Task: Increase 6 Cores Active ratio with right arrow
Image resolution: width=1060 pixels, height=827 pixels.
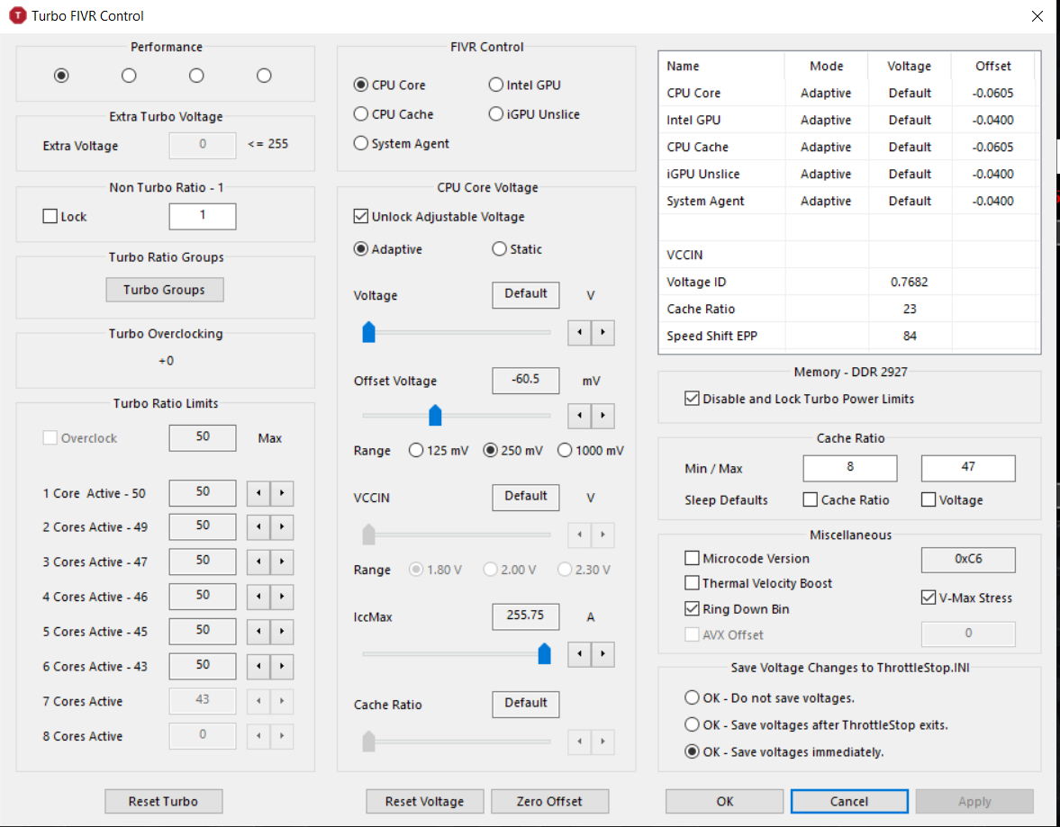Action: [x=282, y=667]
